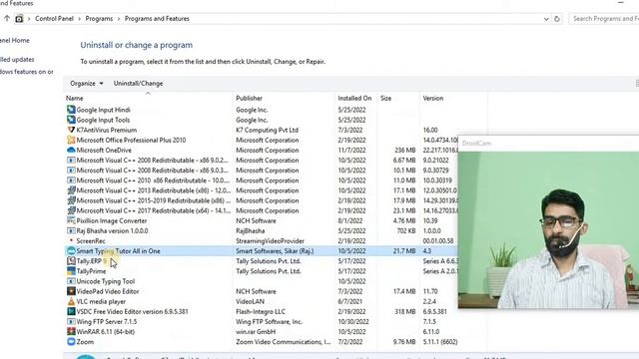Go to Control Panel breadcrumb

(54, 19)
